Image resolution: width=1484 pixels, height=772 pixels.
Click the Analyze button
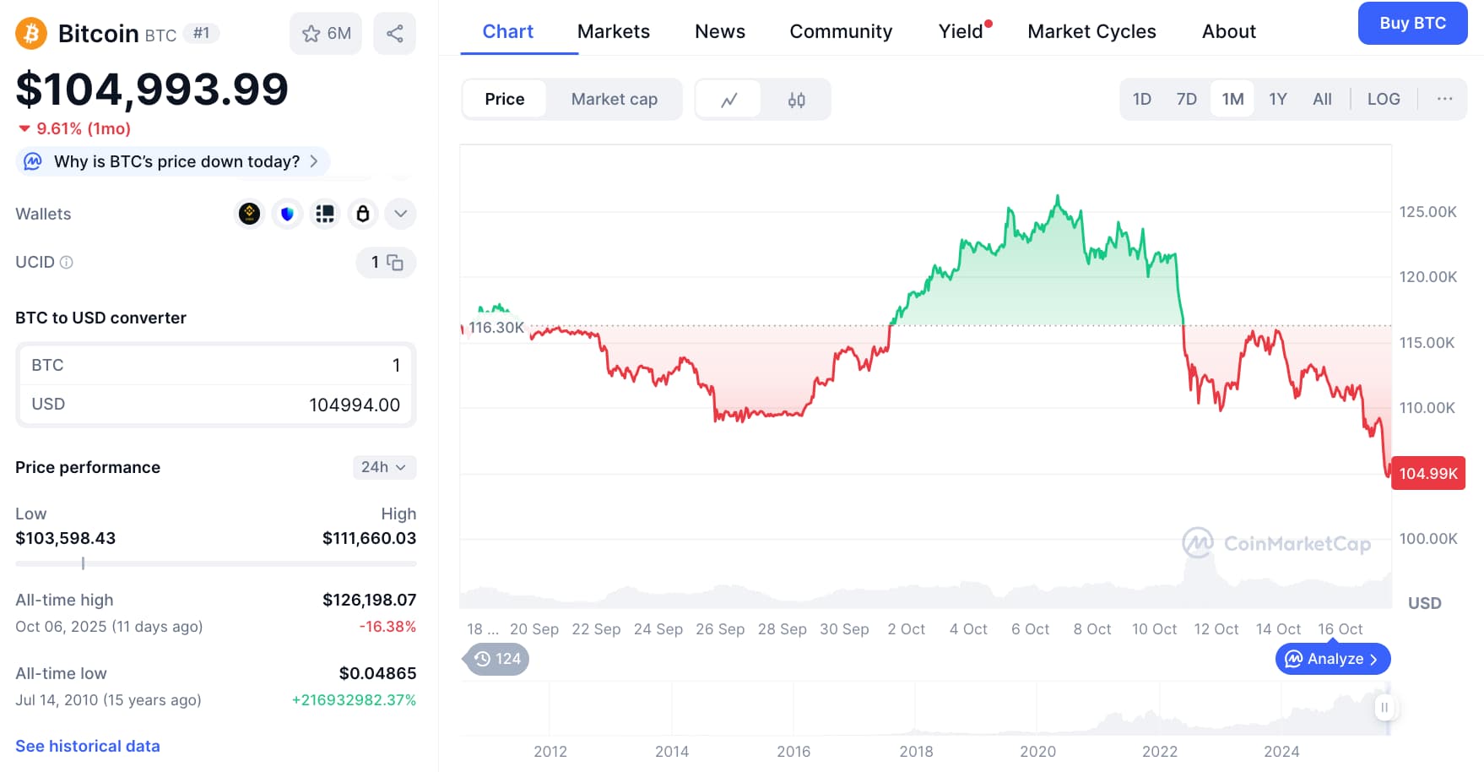pos(1332,659)
